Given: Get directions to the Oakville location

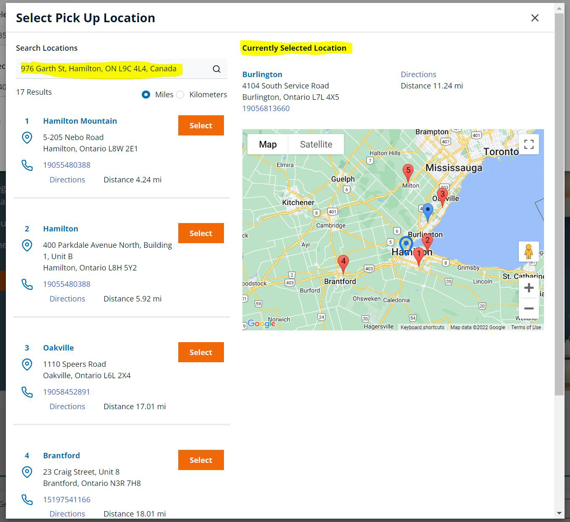Looking at the screenshot, I should point(67,406).
